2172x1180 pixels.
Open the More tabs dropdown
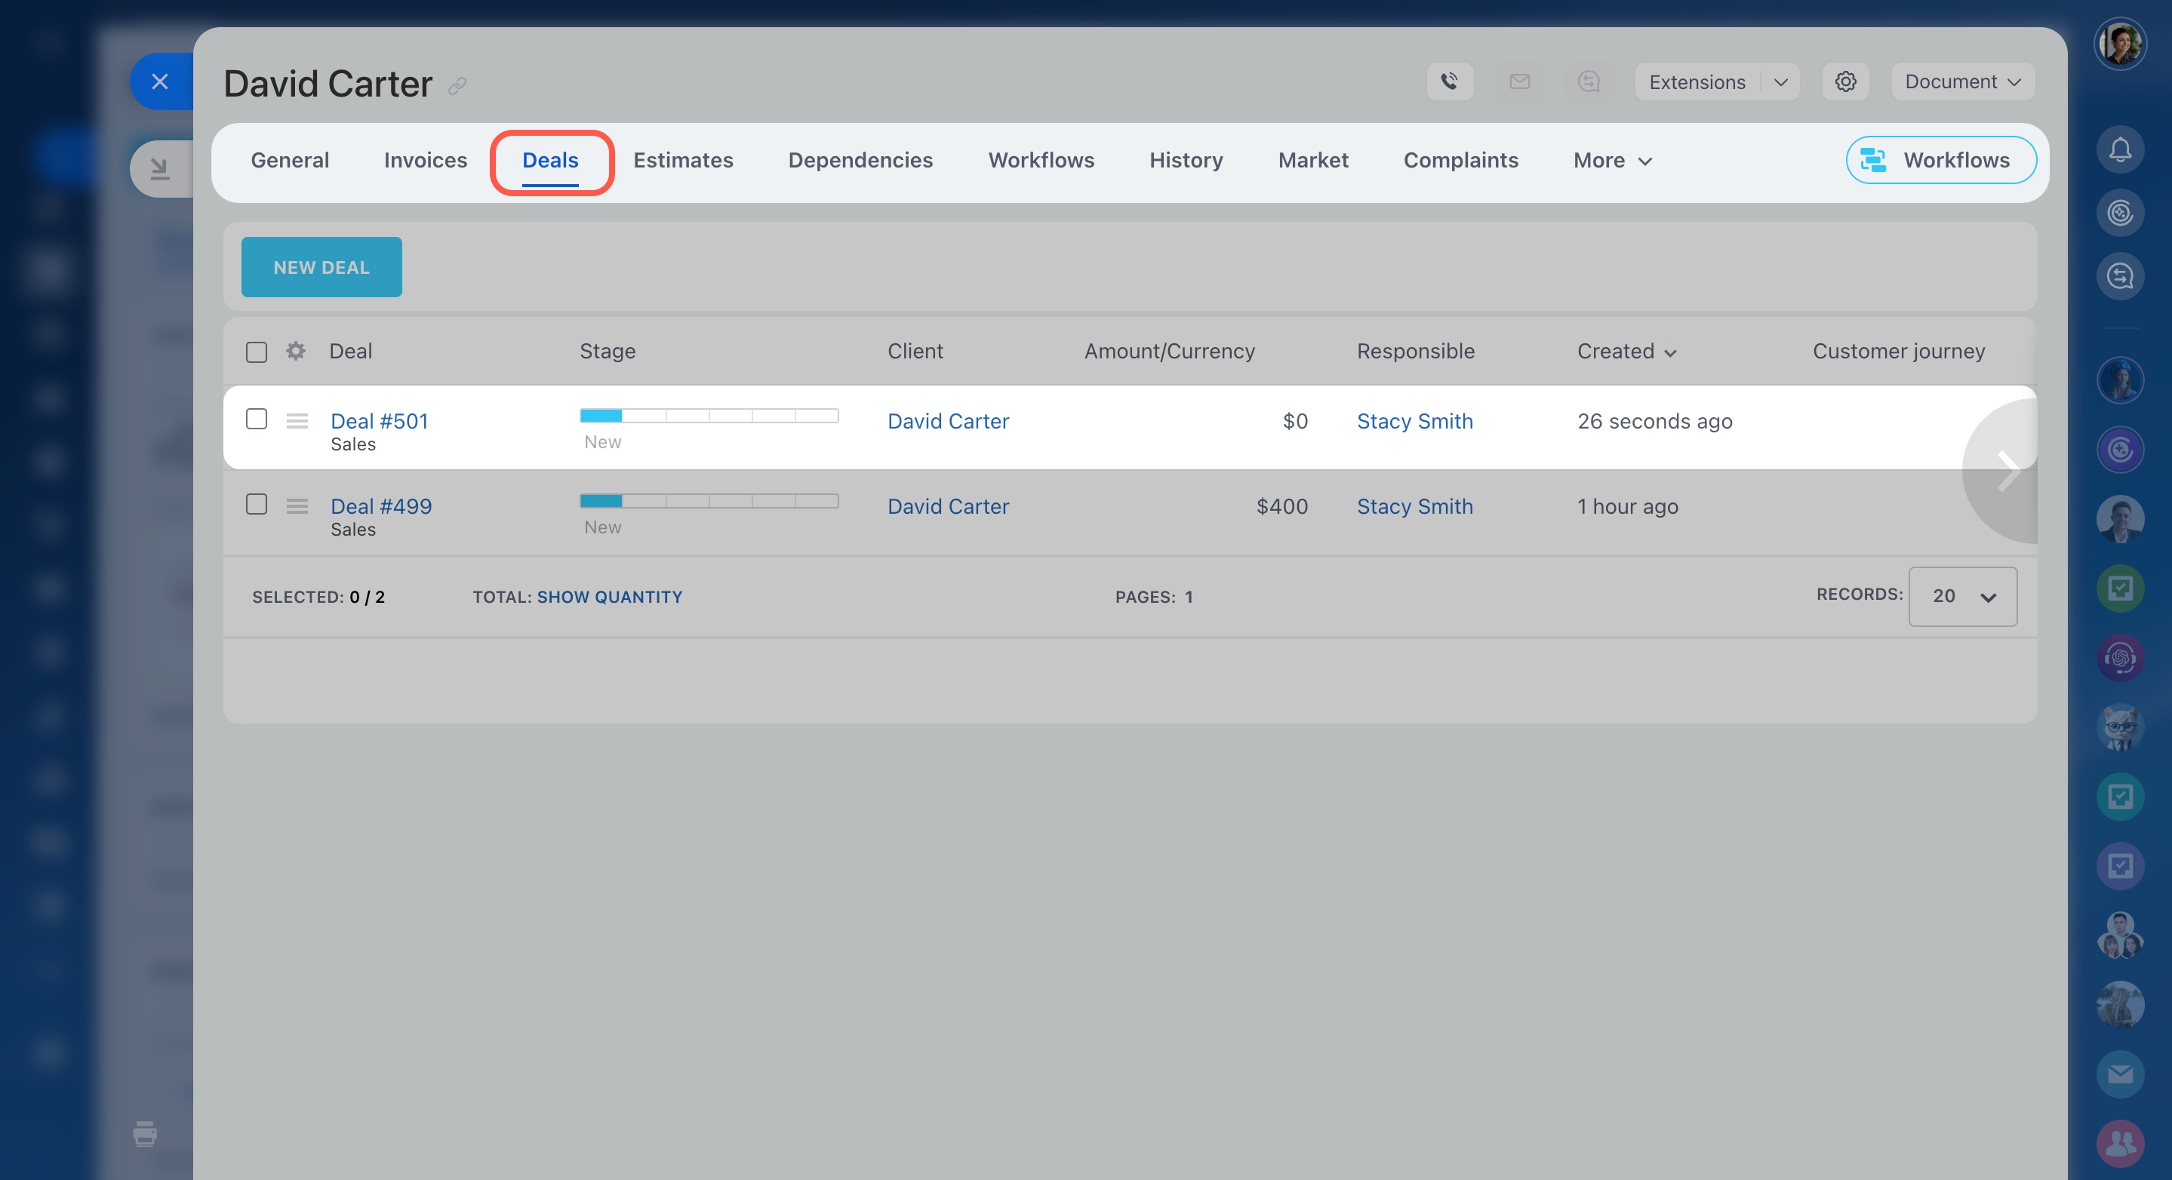point(1611,160)
